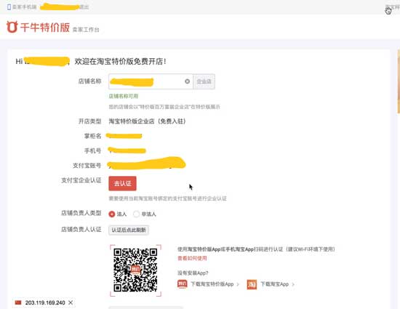Click the verification QR code image
Image resolution: width=400 pixels, height=309 pixels.
[x=135, y=270]
